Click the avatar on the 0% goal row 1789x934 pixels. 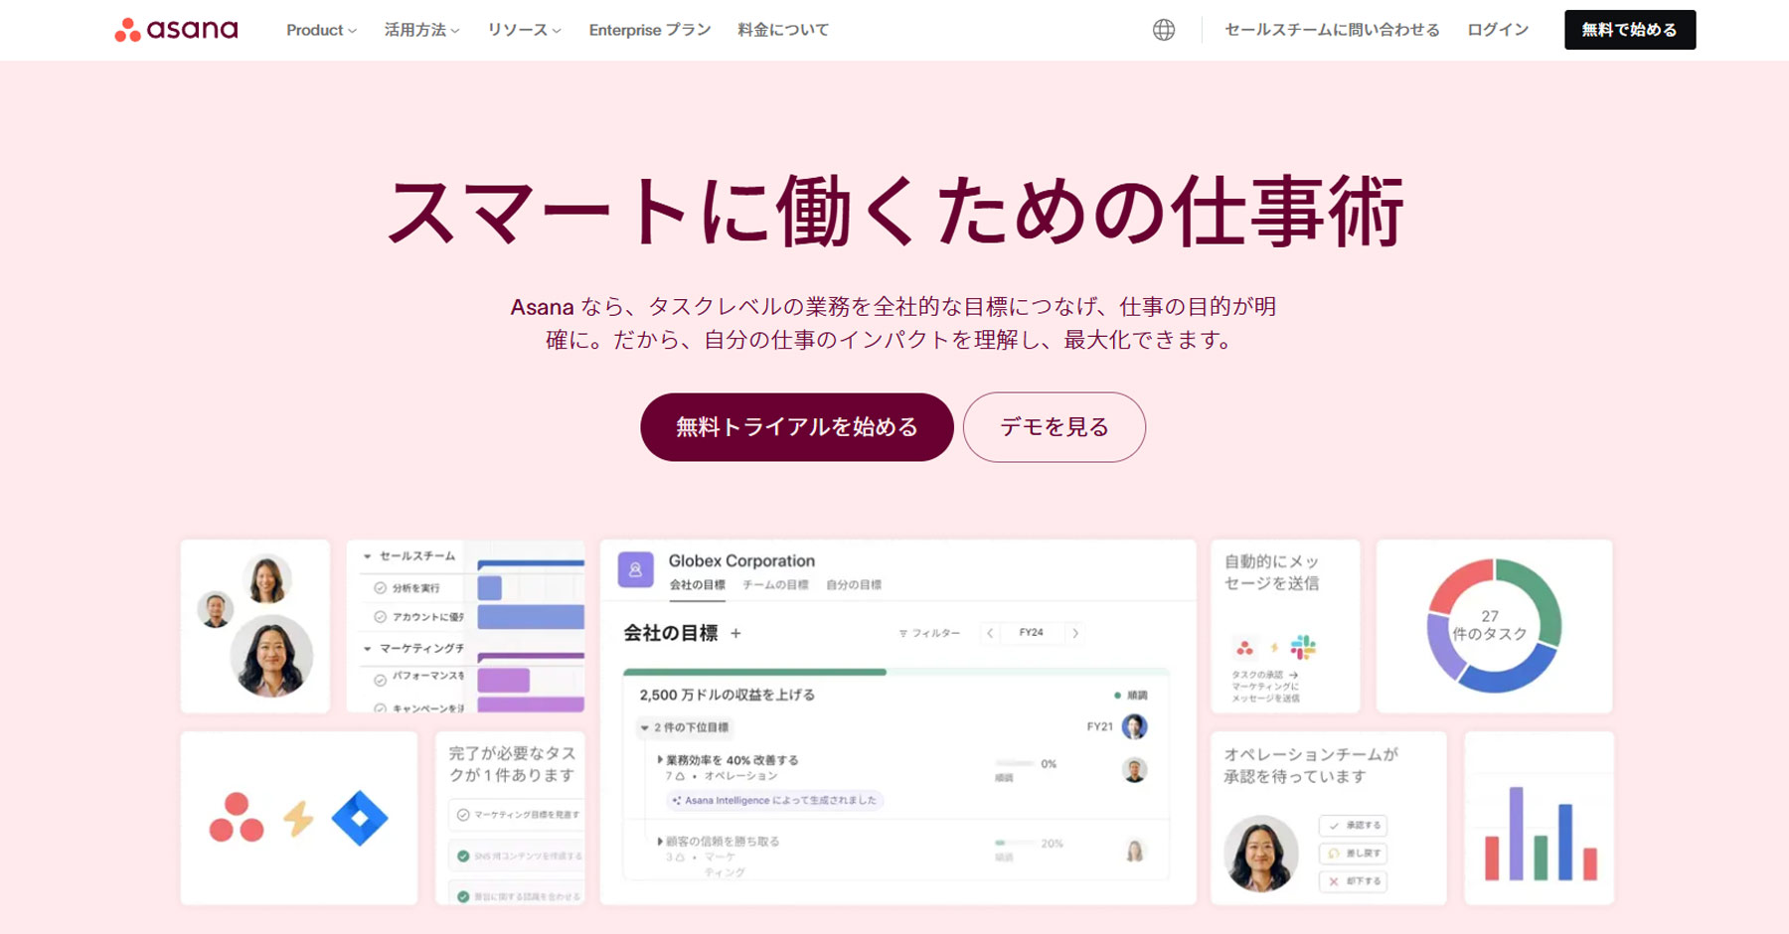1134,770
